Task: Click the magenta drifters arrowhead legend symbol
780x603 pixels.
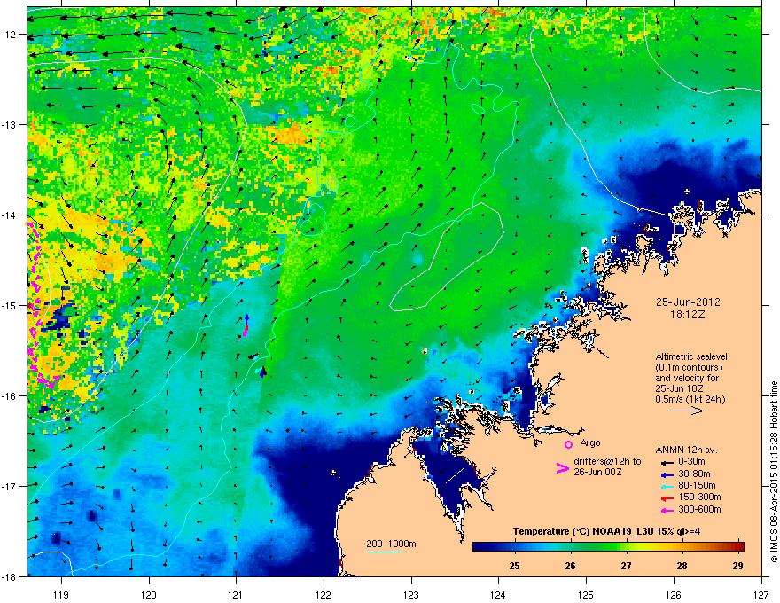Action: pos(562,468)
